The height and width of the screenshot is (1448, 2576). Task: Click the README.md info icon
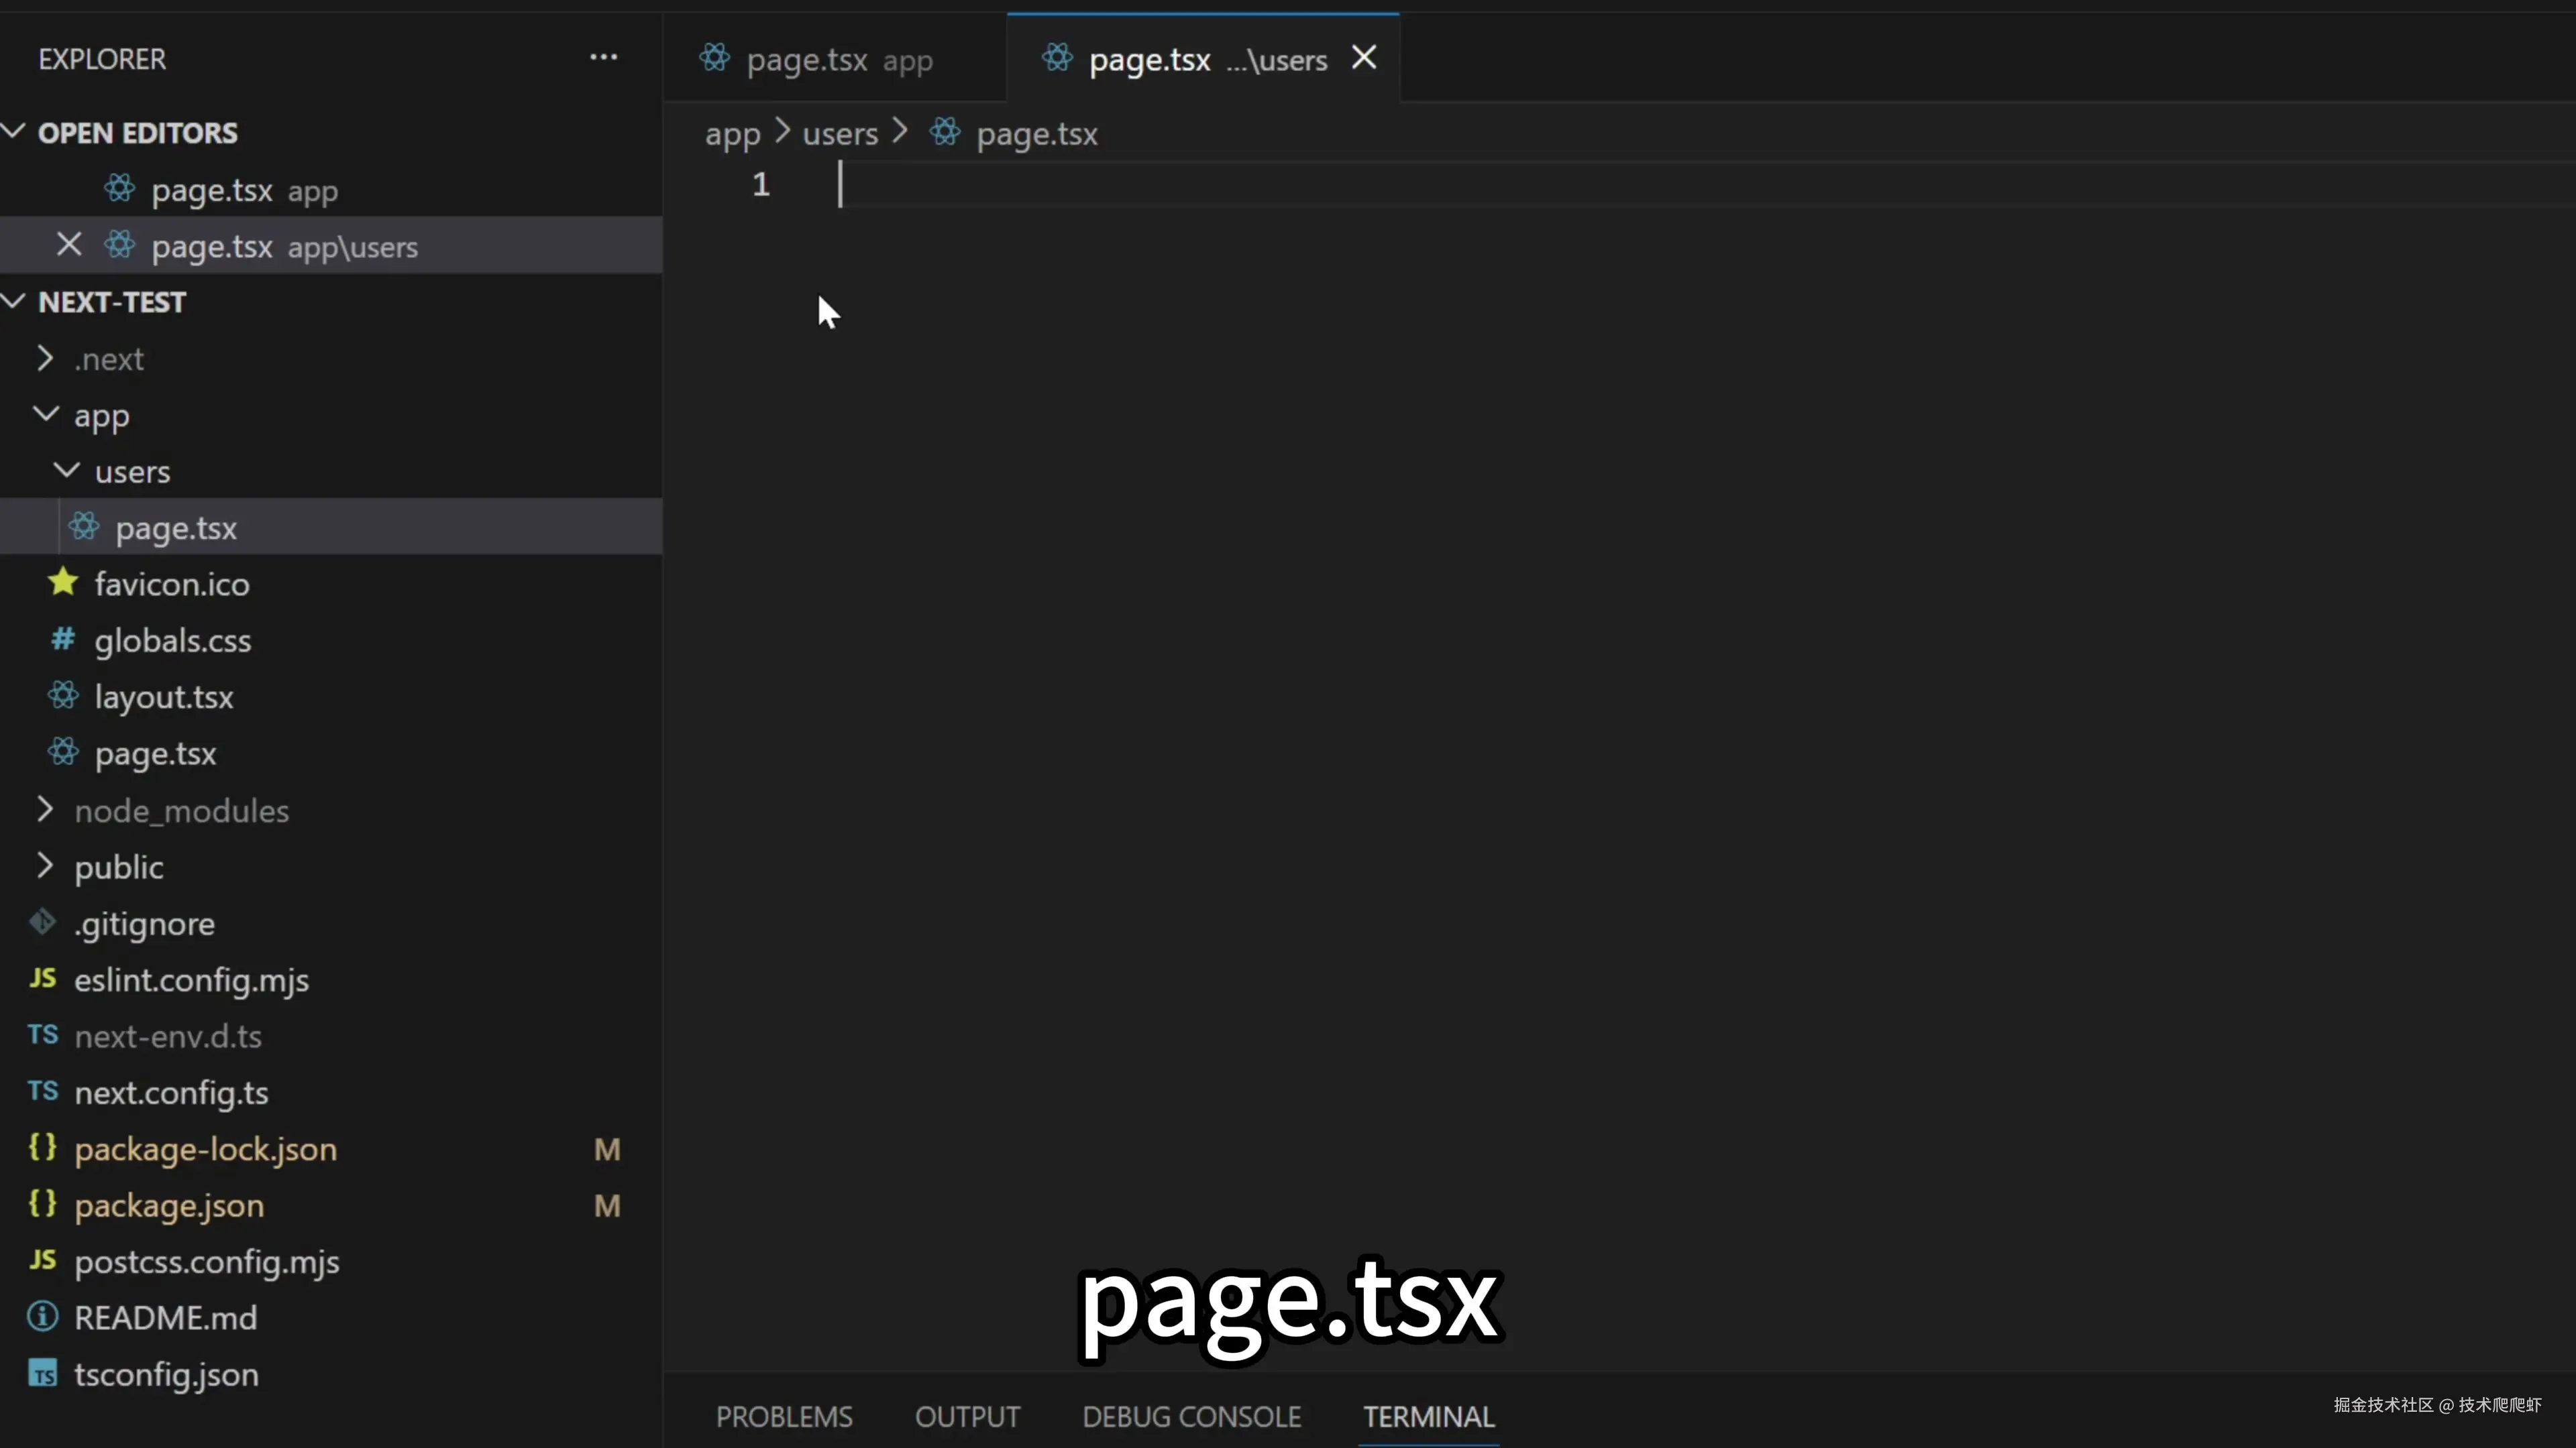click(42, 1316)
